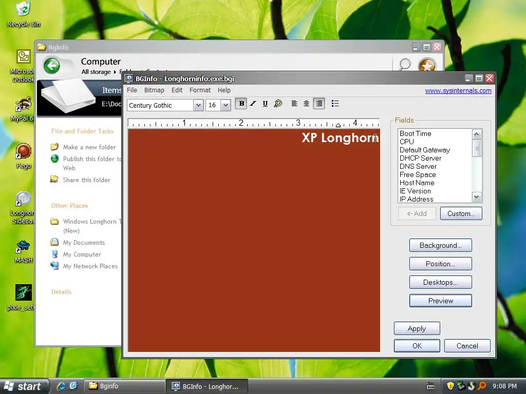Open the Desktops... settings
The height and width of the screenshot is (394, 526).
[440, 282]
